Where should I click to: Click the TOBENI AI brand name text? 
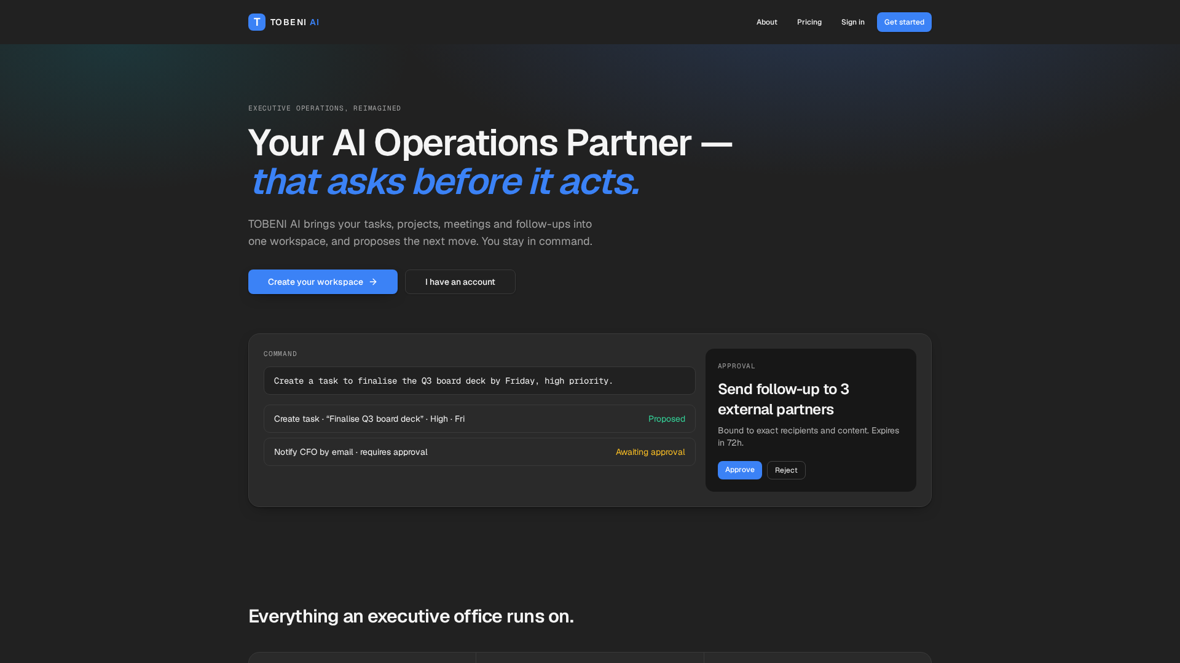[294, 22]
